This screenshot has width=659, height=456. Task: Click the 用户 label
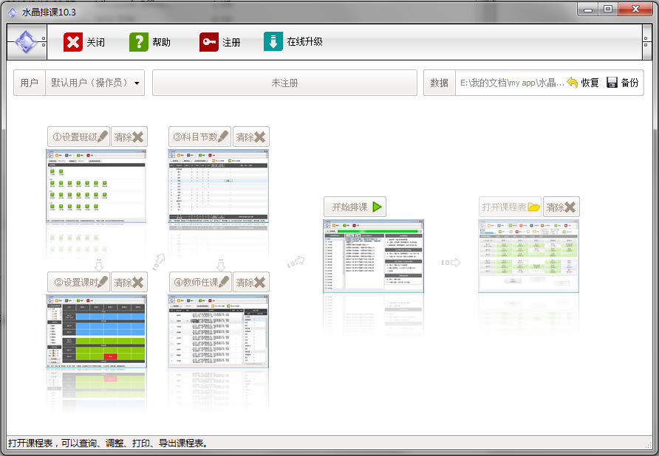pos(30,83)
